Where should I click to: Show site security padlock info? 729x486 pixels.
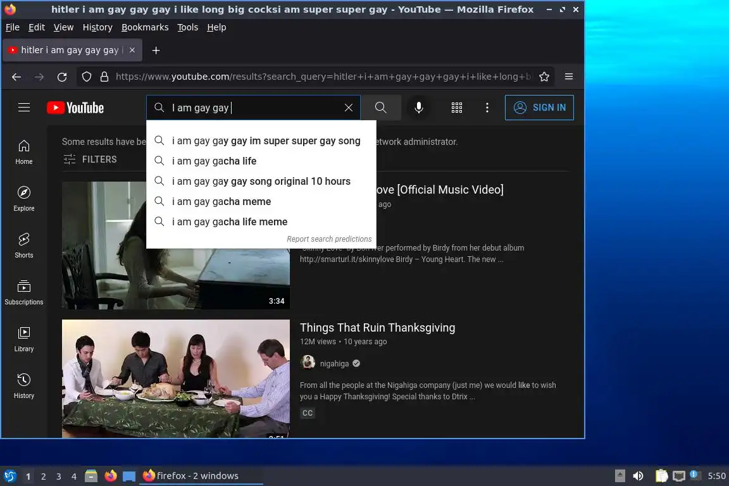pos(104,77)
